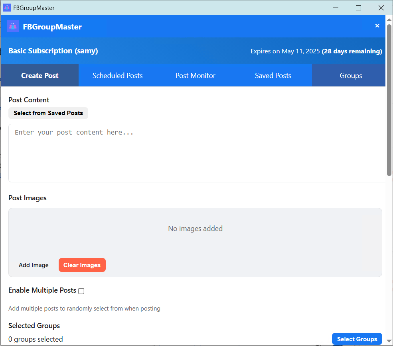The width and height of the screenshot is (393, 346).
Task: Check the box next to Enable Multiple Posts
Action: click(81, 291)
